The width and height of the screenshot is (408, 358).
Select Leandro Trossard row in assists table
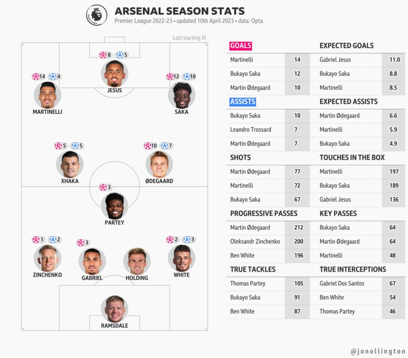pos(268,130)
